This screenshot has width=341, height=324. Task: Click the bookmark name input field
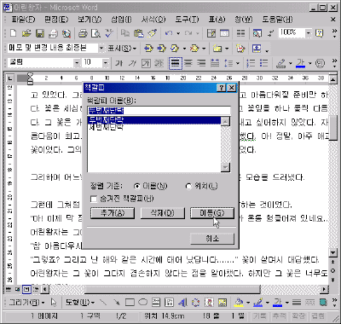click(x=159, y=110)
